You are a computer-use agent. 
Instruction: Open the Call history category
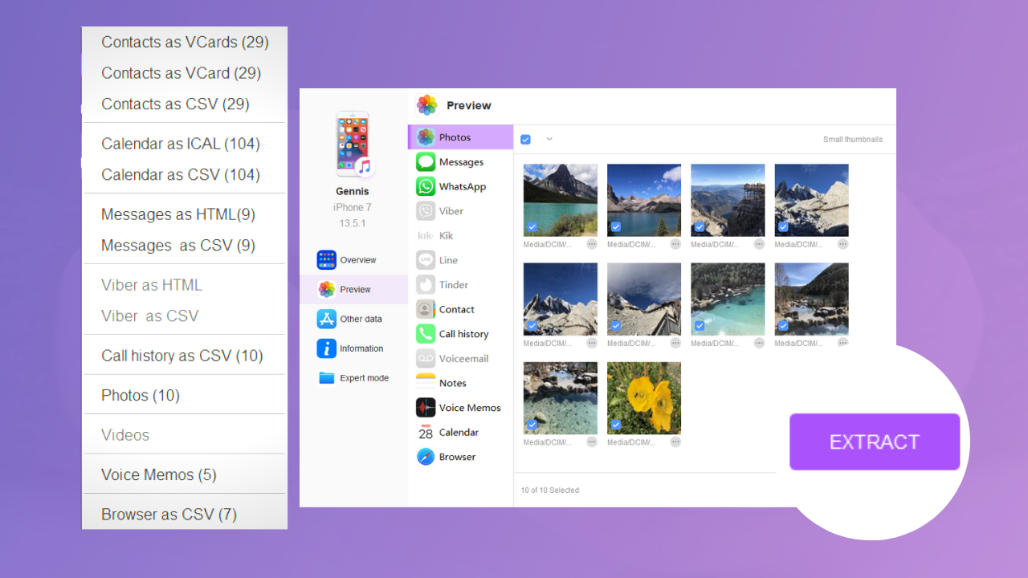[x=463, y=334]
